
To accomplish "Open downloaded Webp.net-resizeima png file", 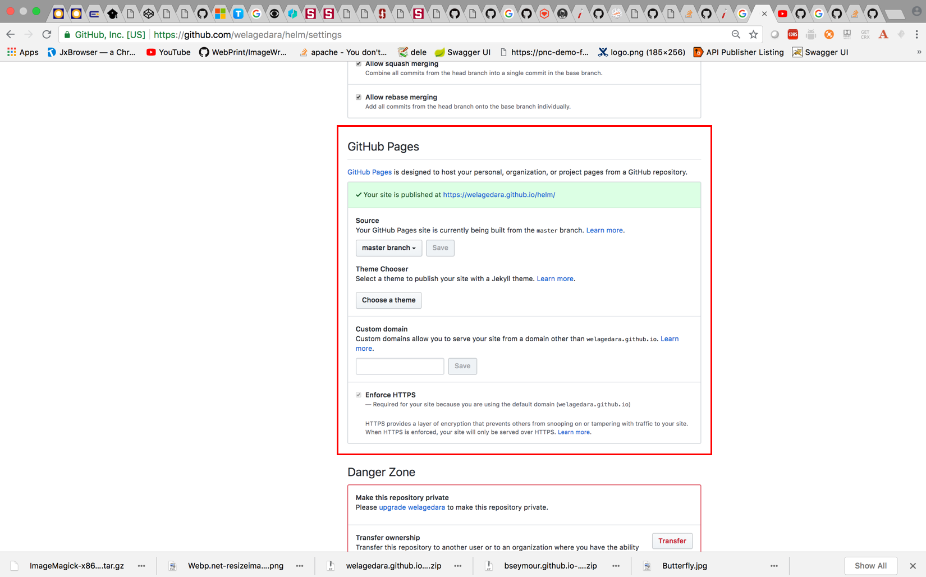I will click(x=227, y=566).
